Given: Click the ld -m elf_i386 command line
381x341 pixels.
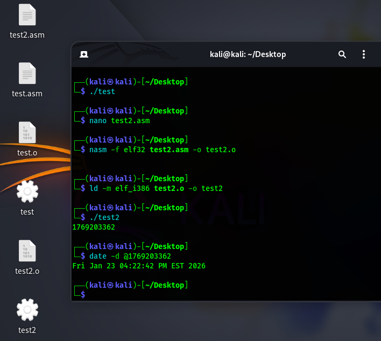Looking at the screenshot, I should [x=156, y=188].
